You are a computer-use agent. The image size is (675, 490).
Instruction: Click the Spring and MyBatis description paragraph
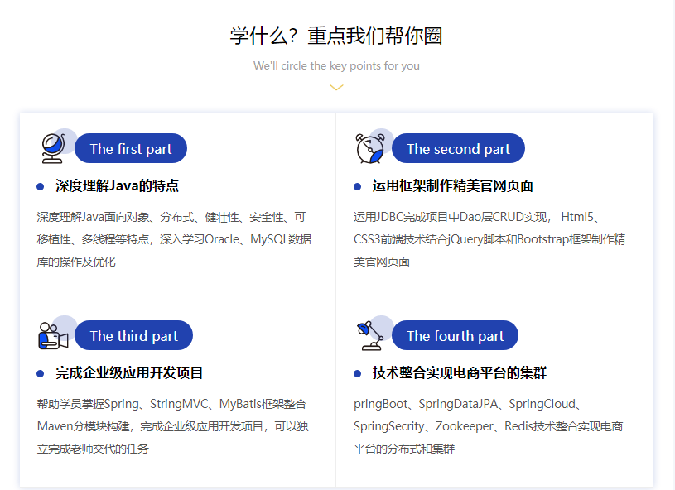[172, 426]
